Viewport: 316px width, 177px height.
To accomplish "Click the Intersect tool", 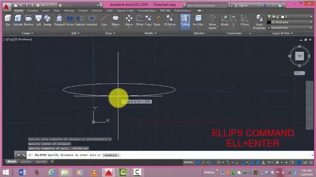I will [92, 21].
